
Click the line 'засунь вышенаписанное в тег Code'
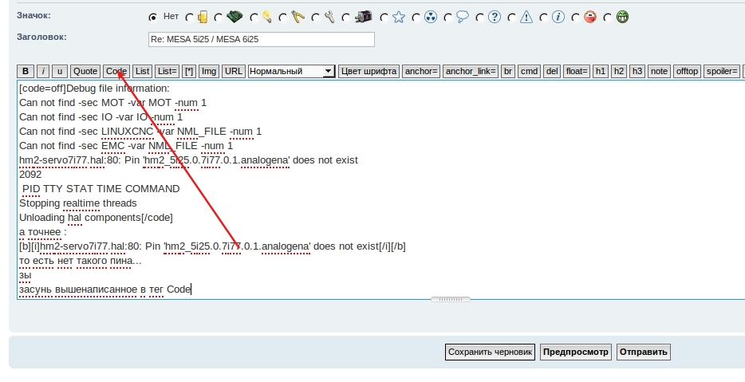click(105, 289)
